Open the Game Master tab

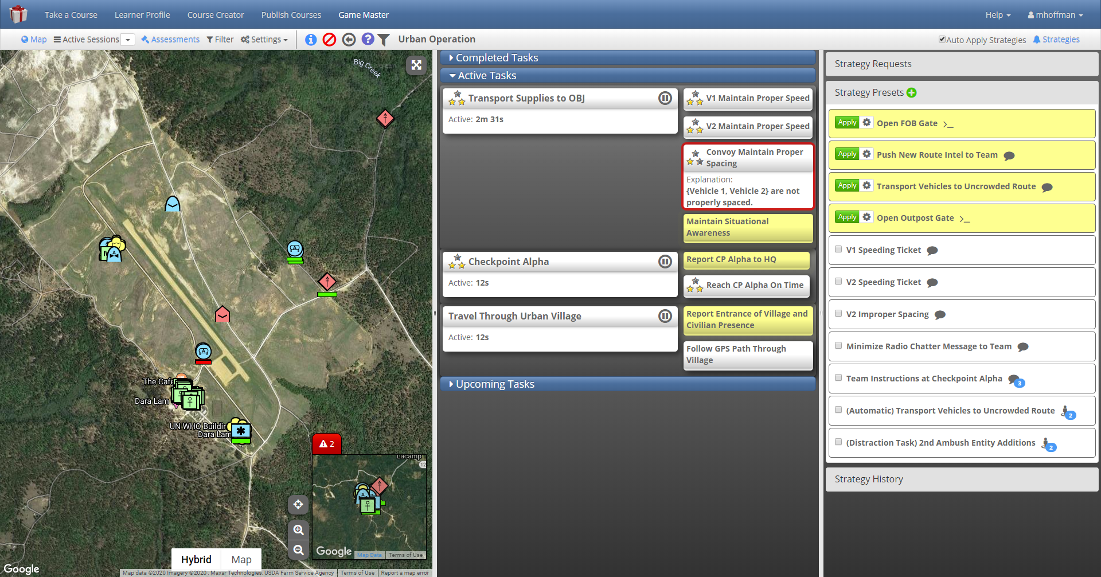364,15
